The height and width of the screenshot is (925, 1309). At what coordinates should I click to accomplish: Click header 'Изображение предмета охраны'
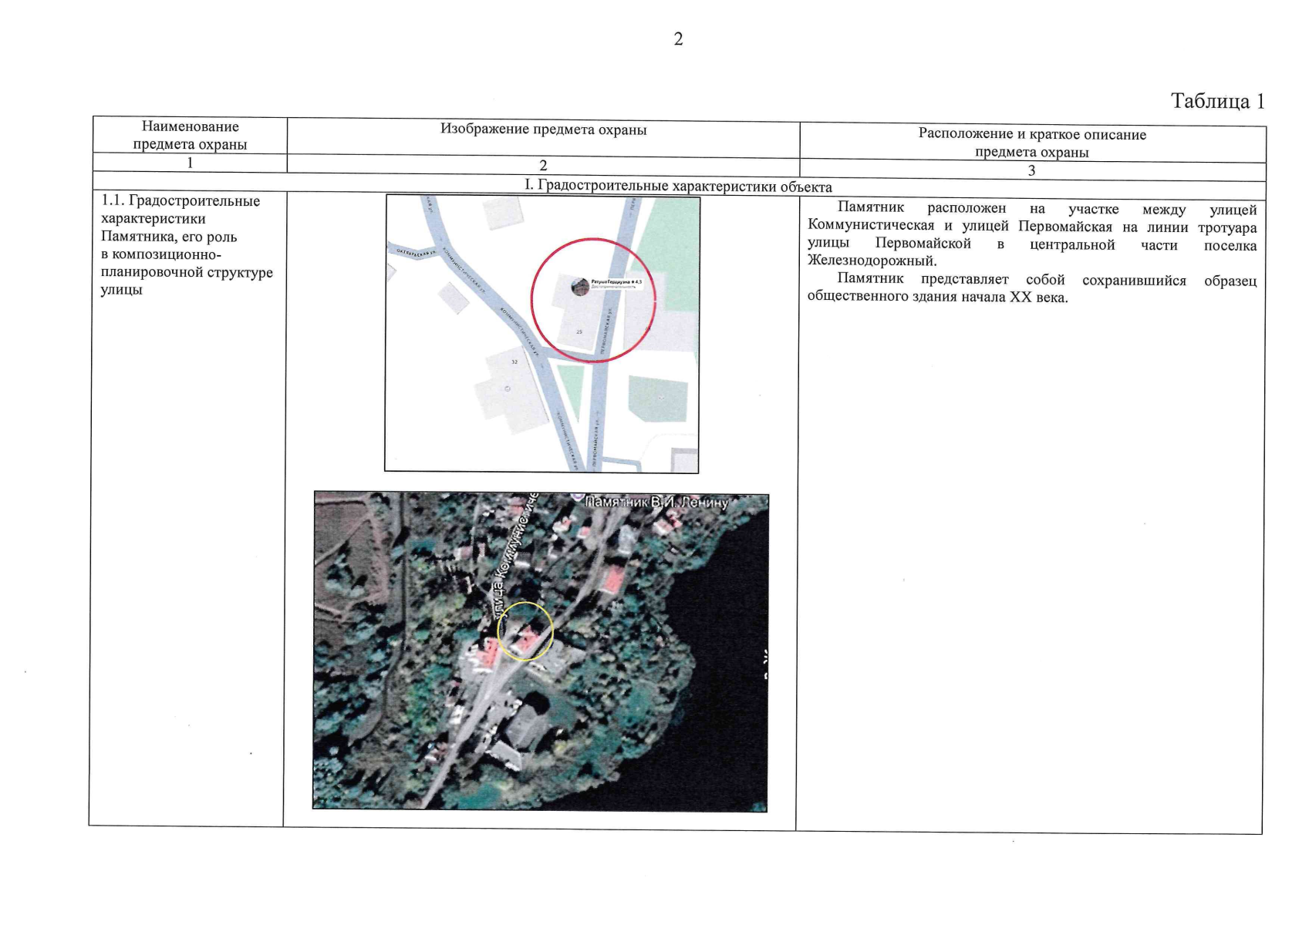(543, 129)
